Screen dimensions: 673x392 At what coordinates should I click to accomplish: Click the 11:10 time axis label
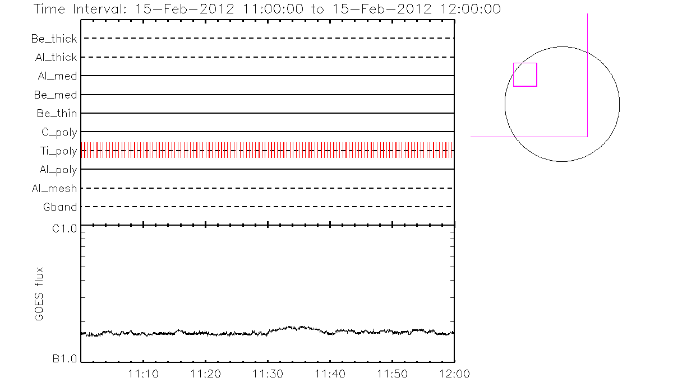pyautogui.click(x=144, y=374)
